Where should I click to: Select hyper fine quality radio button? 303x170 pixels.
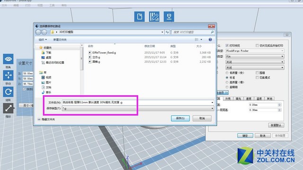click(227, 87)
